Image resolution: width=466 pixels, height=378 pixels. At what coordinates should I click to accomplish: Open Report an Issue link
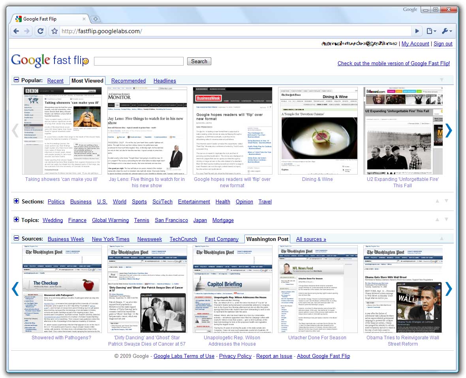[x=274, y=356]
